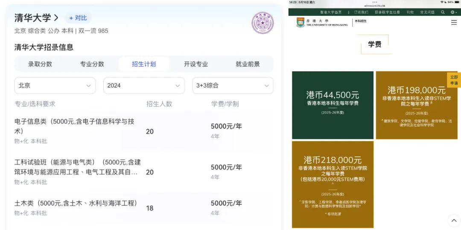
Task: Click the Tsinghua University round logo emblem
Action: coord(262,23)
